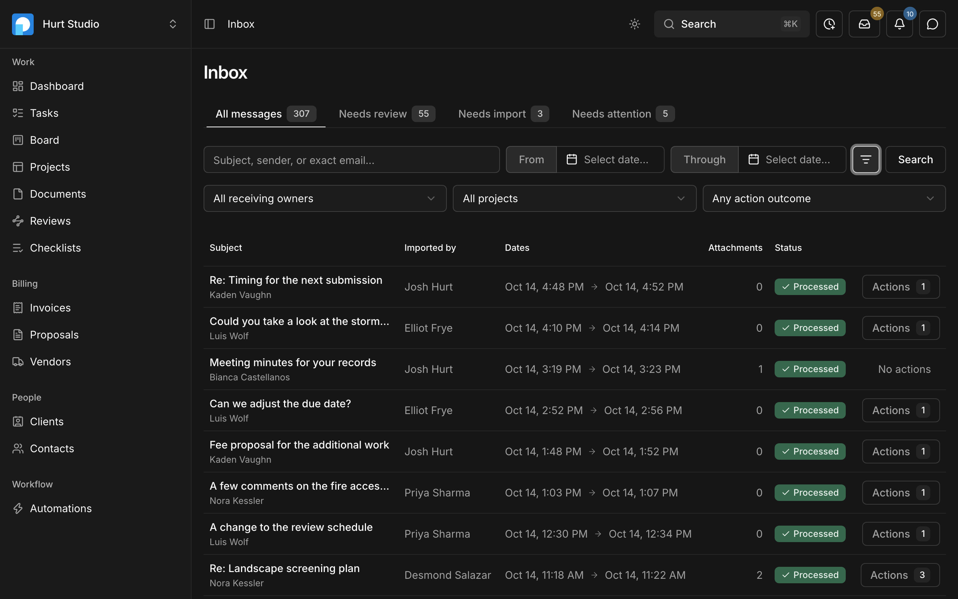958x599 pixels.
Task: Focus the subject, sender, or email field
Action: [x=351, y=159]
